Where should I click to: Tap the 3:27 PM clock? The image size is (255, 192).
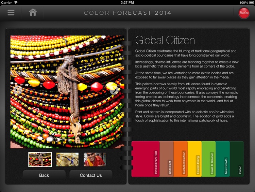coord(128,2)
